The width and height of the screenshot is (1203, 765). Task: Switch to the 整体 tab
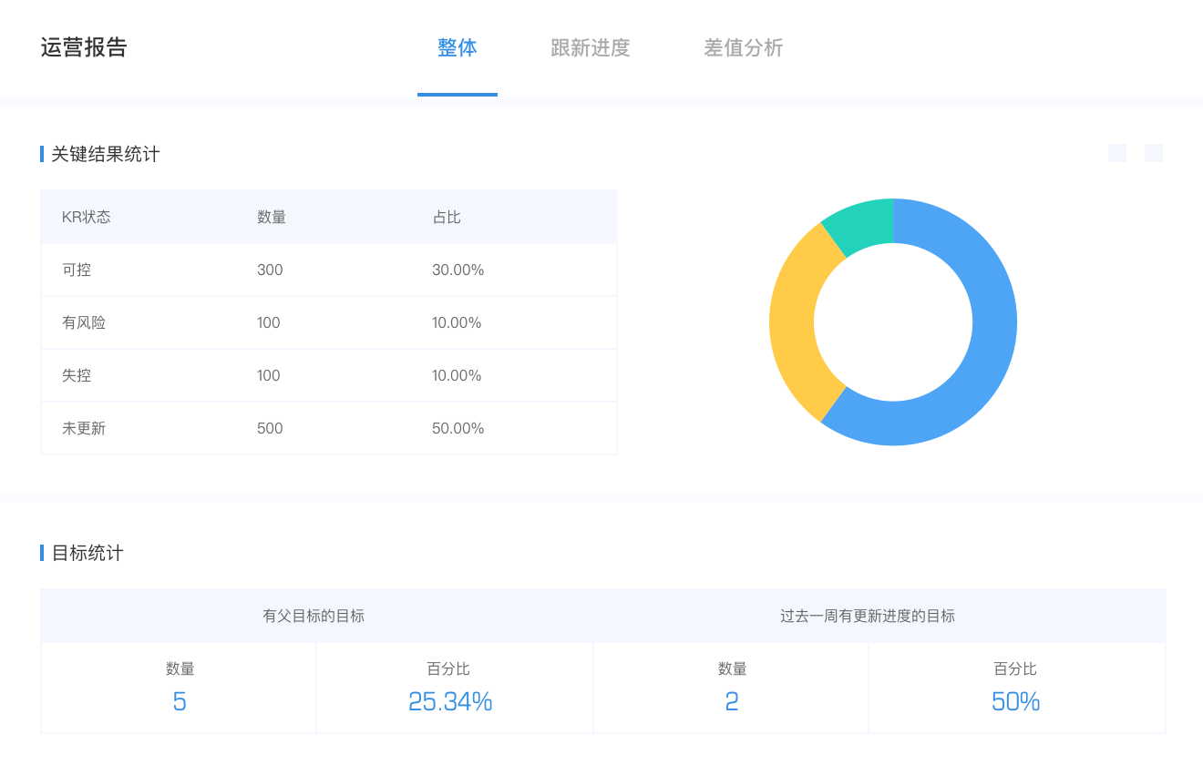[458, 48]
